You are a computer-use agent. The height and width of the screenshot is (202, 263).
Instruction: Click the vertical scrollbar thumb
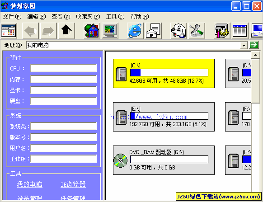(x=255, y=81)
